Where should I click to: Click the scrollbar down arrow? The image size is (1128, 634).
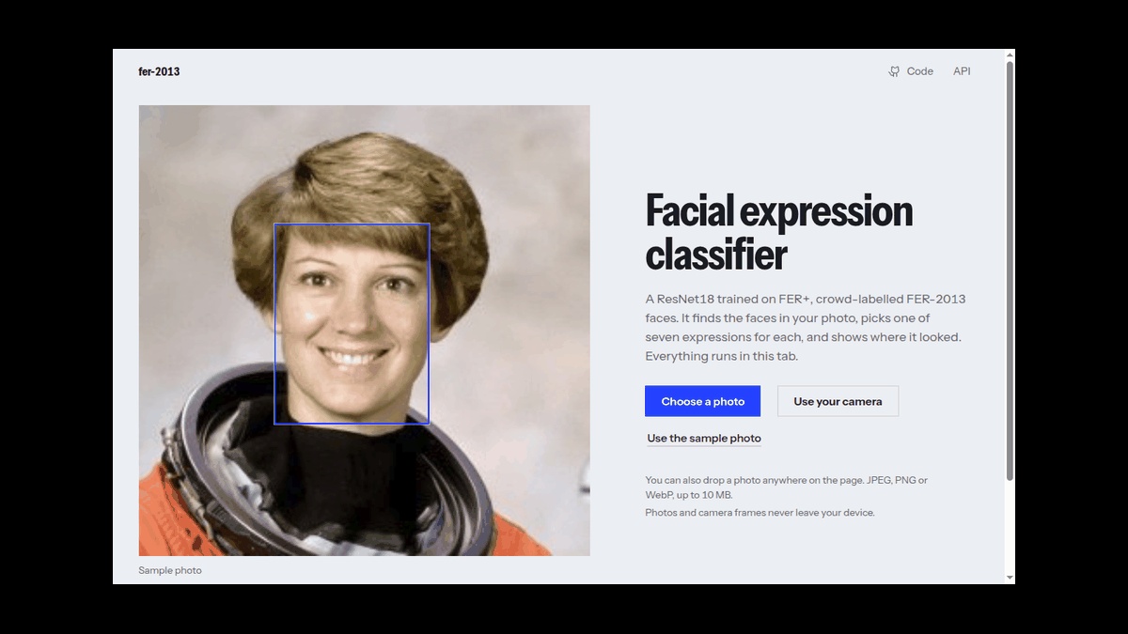click(1010, 578)
